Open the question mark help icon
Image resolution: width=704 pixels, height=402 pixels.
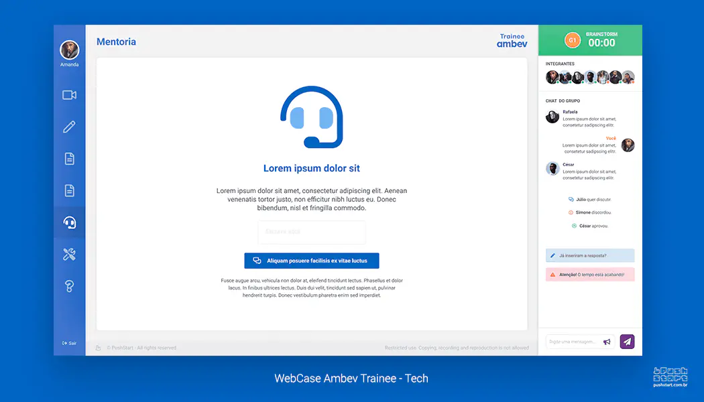pos(69,286)
